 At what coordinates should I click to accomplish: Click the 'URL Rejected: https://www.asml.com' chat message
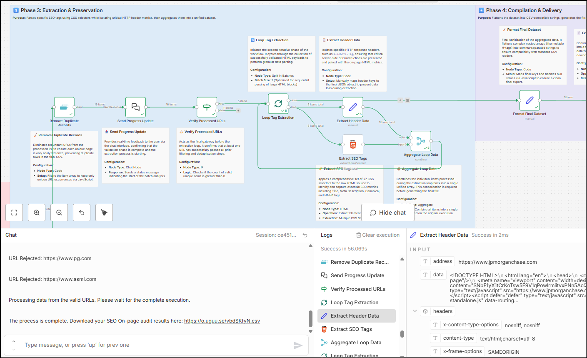(x=52, y=279)
